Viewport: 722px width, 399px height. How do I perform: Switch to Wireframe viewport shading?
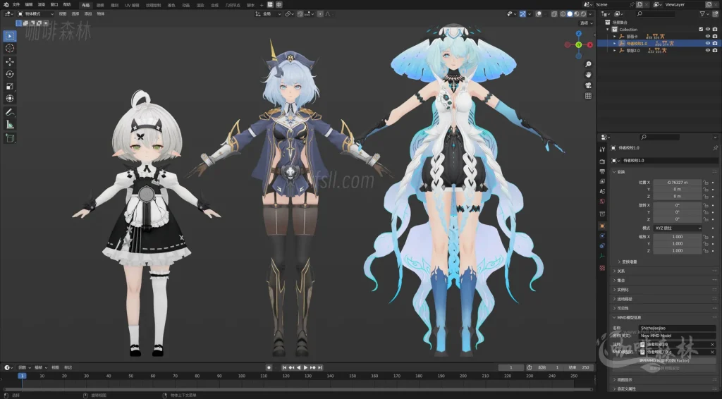point(563,14)
